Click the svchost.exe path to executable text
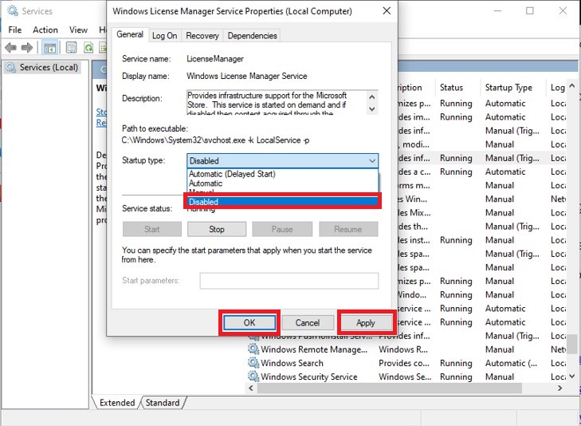 216,140
